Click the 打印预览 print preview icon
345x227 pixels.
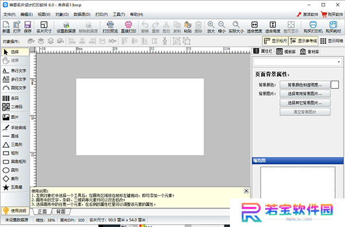pos(110,27)
